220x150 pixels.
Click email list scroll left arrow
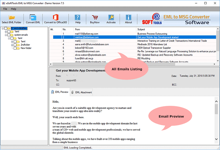[x=51, y=64]
